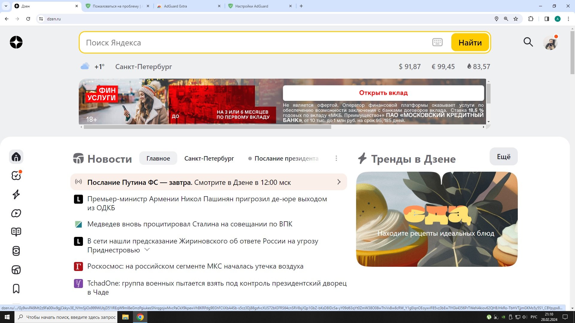Switch to the Санкт-Петербург news tab
Viewport: 575px width, 323px height.
click(x=209, y=158)
